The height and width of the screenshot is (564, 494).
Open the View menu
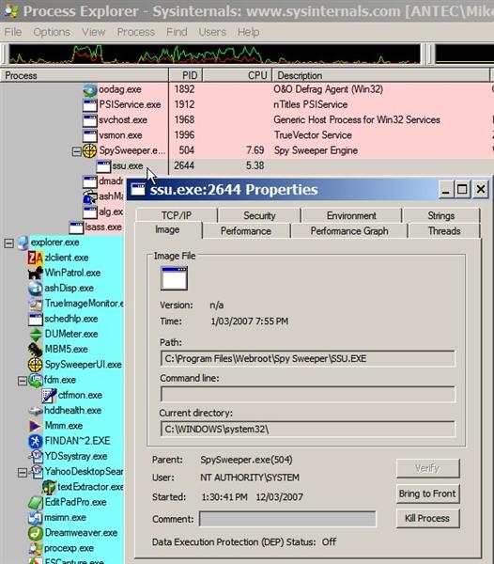[93, 32]
